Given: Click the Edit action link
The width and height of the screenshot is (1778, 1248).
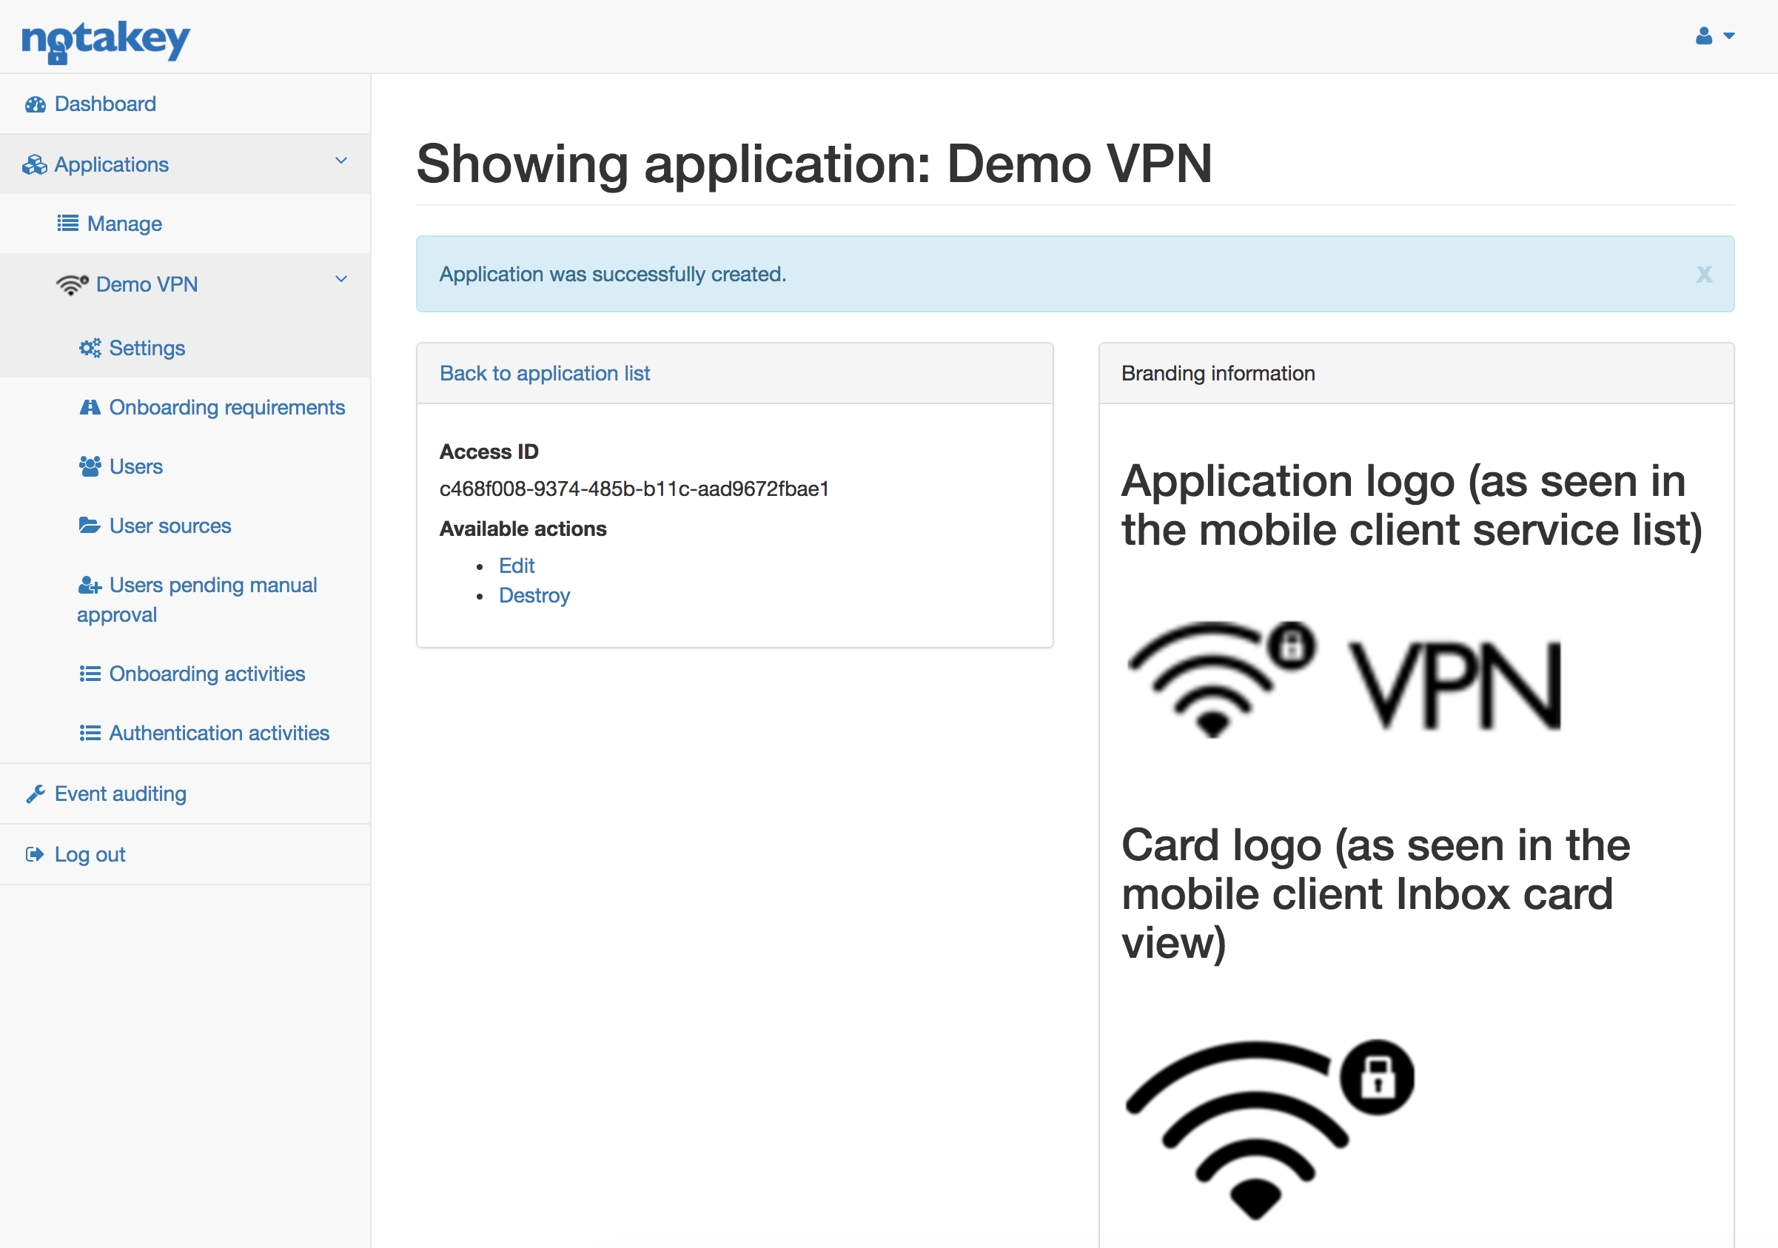Looking at the screenshot, I should (517, 566).
